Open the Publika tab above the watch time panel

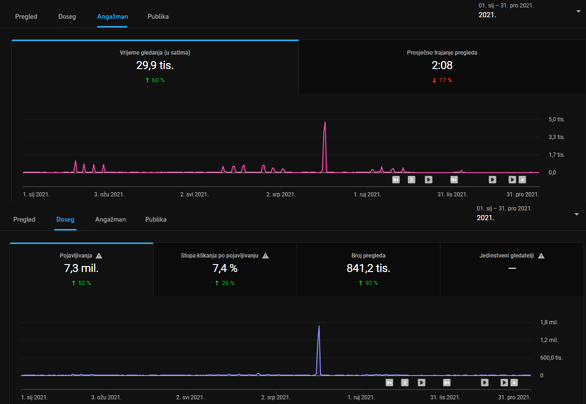158,16
